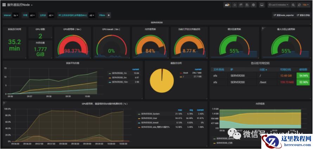Add a filter with the plus button

coord(109,15)
